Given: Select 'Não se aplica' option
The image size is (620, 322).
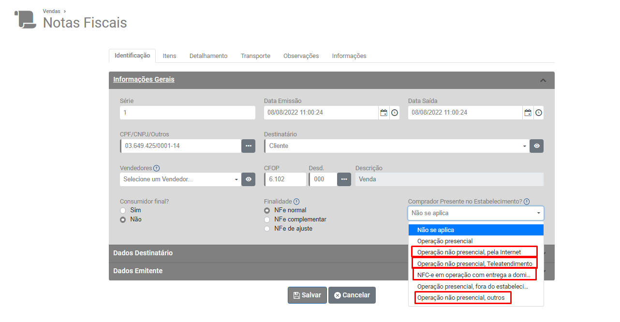Looking at the screenshot, I should pyautogui.click(x=476, y=230).
